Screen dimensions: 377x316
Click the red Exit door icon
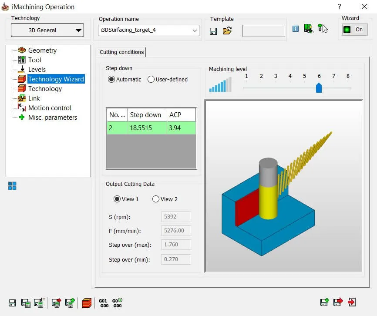coord(352,302)
